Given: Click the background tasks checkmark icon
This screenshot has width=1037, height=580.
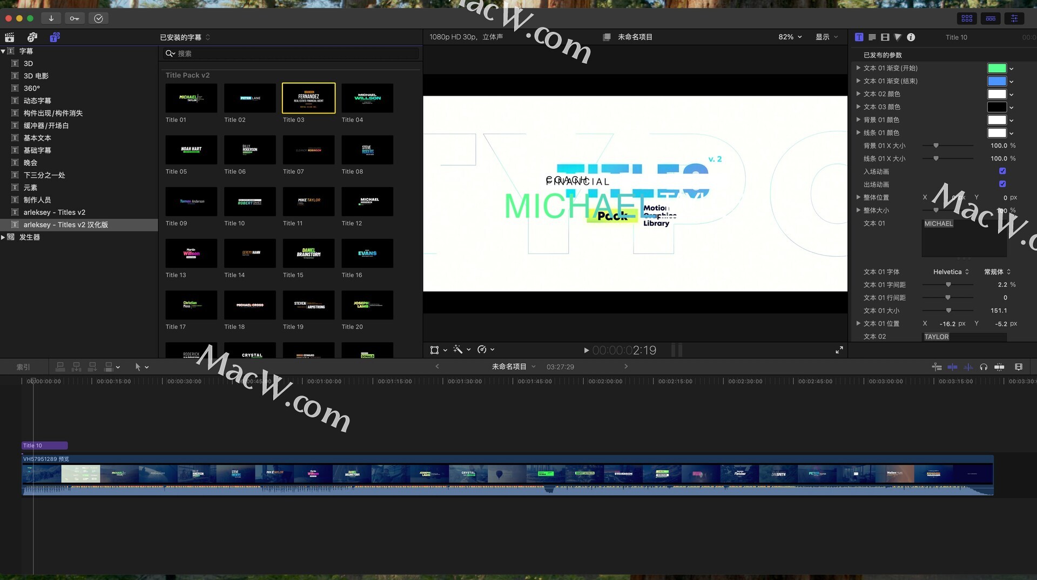Looking at the screenshot, I should (x=98, y=18).
